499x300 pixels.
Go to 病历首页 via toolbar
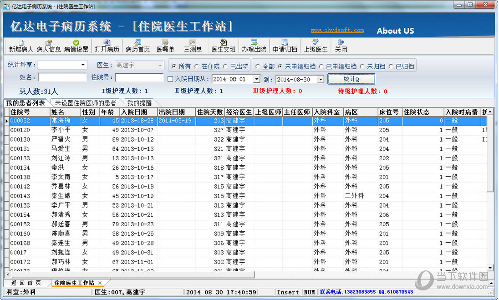tap(137, 46)
